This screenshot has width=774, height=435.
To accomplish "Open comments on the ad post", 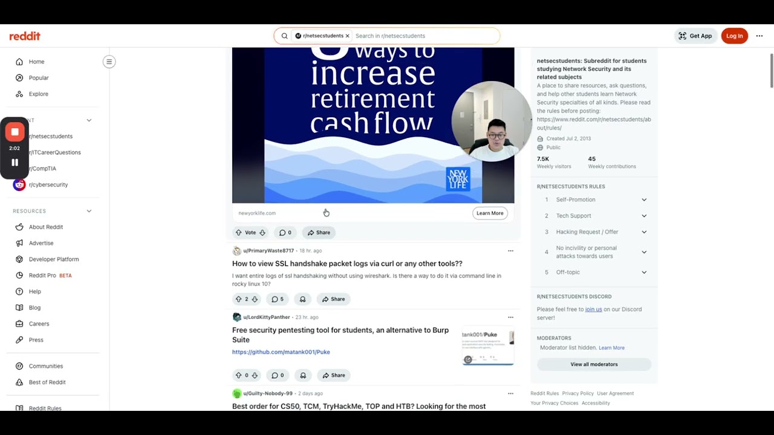I will click(x=285, y=233).
